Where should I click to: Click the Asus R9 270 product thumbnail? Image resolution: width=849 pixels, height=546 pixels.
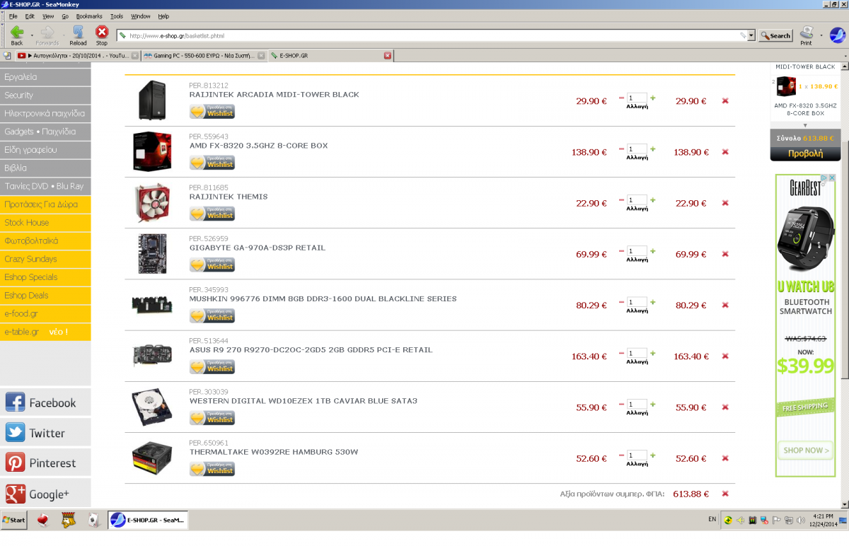(152, 354)
